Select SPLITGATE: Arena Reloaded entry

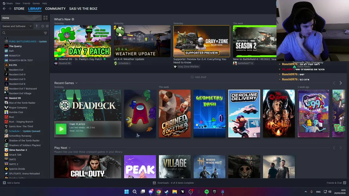(24, 173)
